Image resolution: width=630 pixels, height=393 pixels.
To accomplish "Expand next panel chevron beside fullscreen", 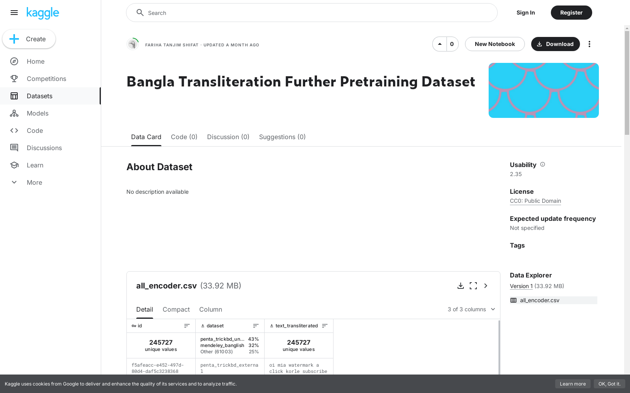I will 486,286.
